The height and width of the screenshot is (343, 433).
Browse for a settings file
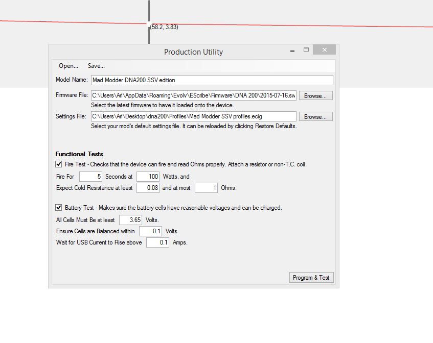[315, 117]
